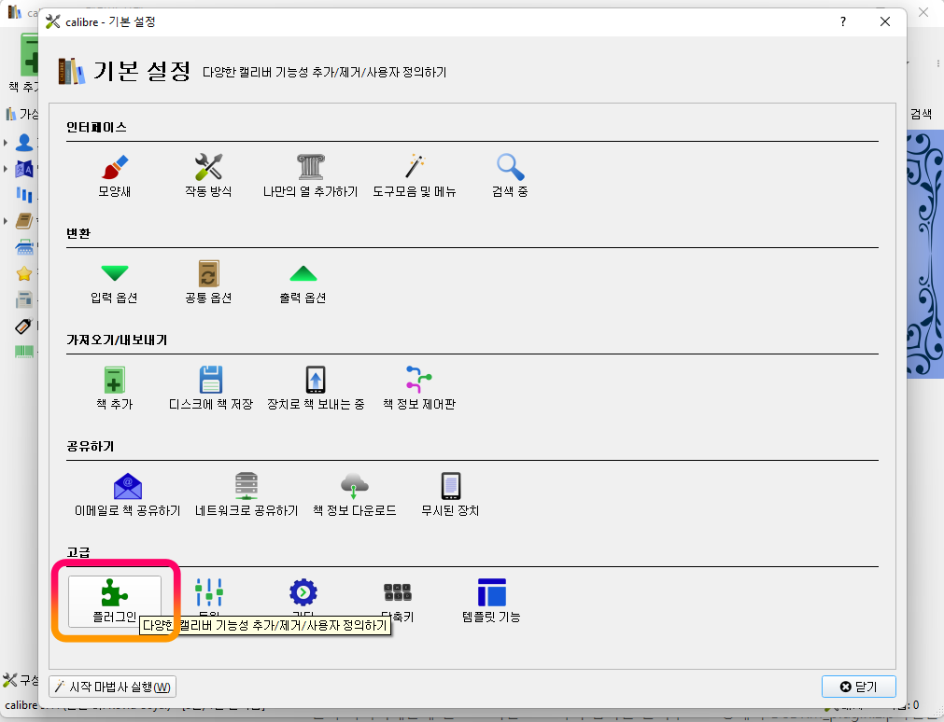Click the 고급 section heading

pos(78,552)
